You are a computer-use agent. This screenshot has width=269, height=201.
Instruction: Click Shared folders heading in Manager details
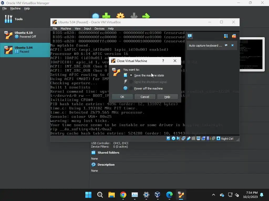point(108,153)
